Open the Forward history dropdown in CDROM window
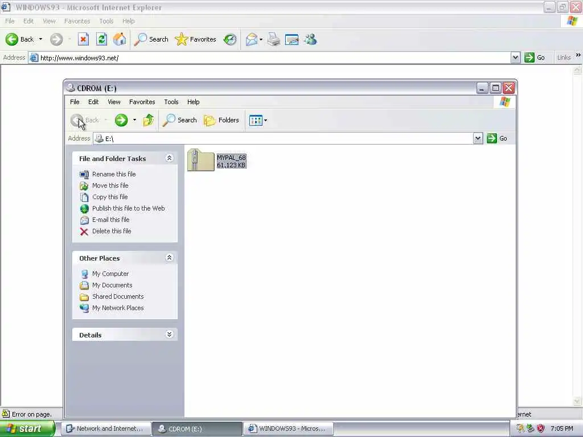583x437 pixels. 134,120
